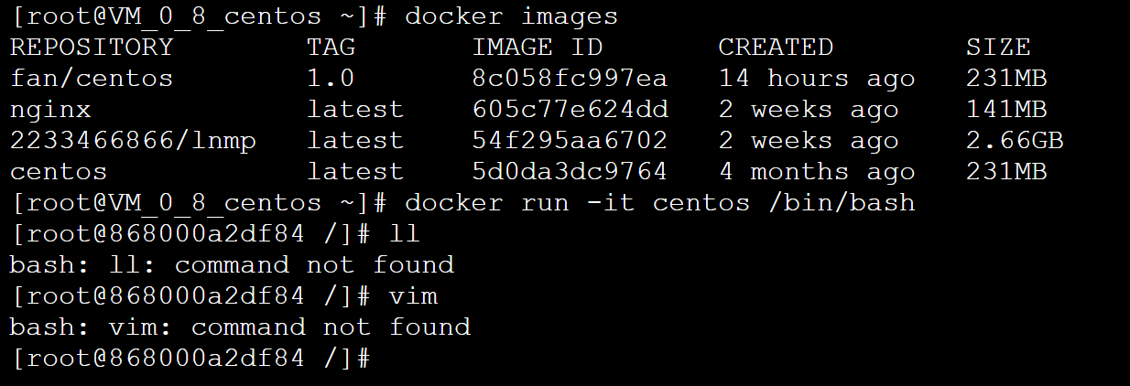Viewport: 1130px width, 386px height.
Task: Click the "docker run -it centos /bin/bash" command
Action: (659, 203)
